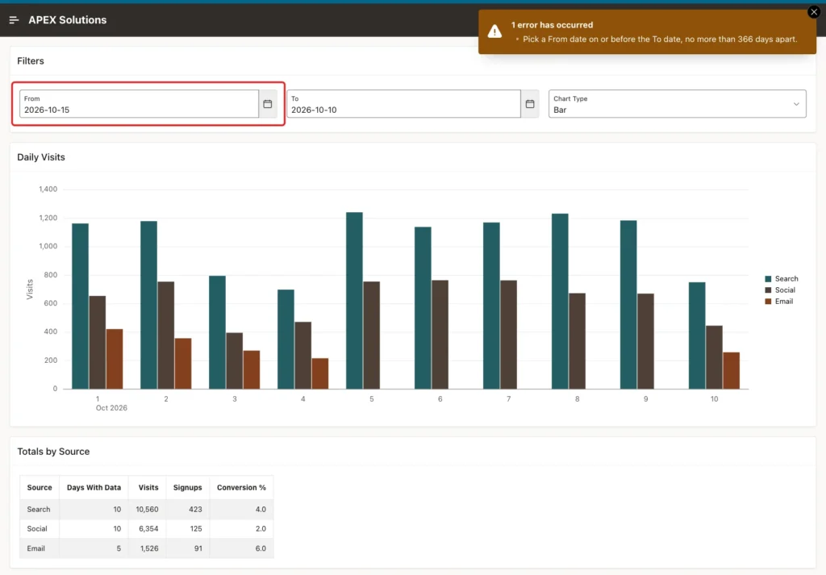Click the error message text about From date
This screenshot has width=826, height=575.
coord(660,39)
